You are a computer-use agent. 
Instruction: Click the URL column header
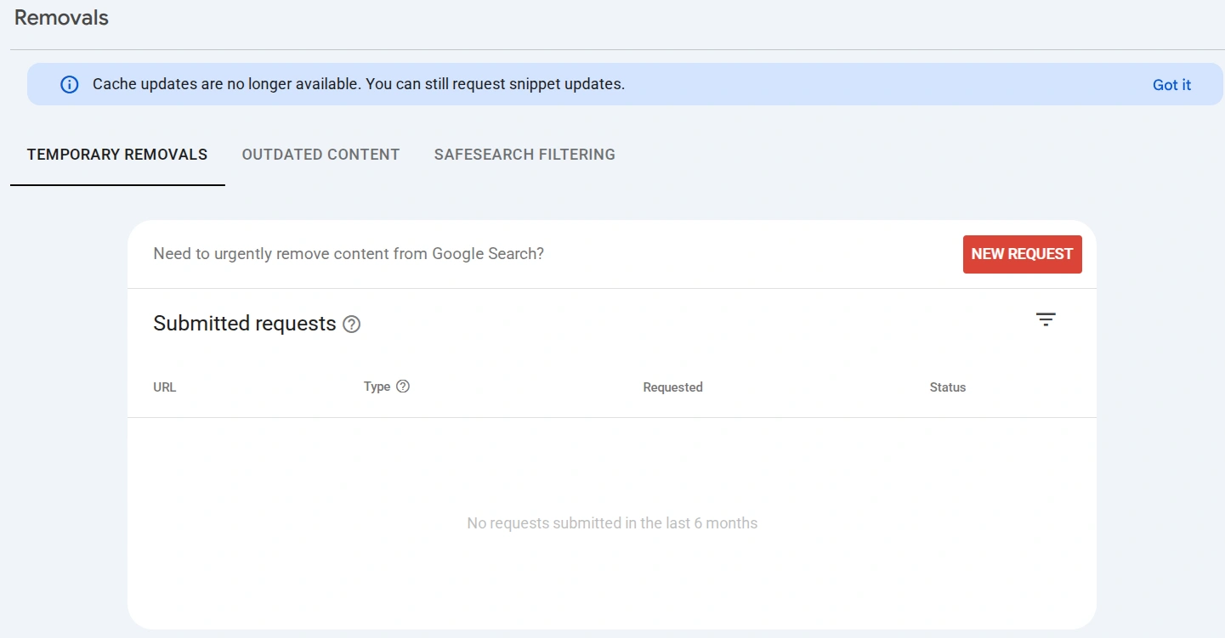(165, 387)
